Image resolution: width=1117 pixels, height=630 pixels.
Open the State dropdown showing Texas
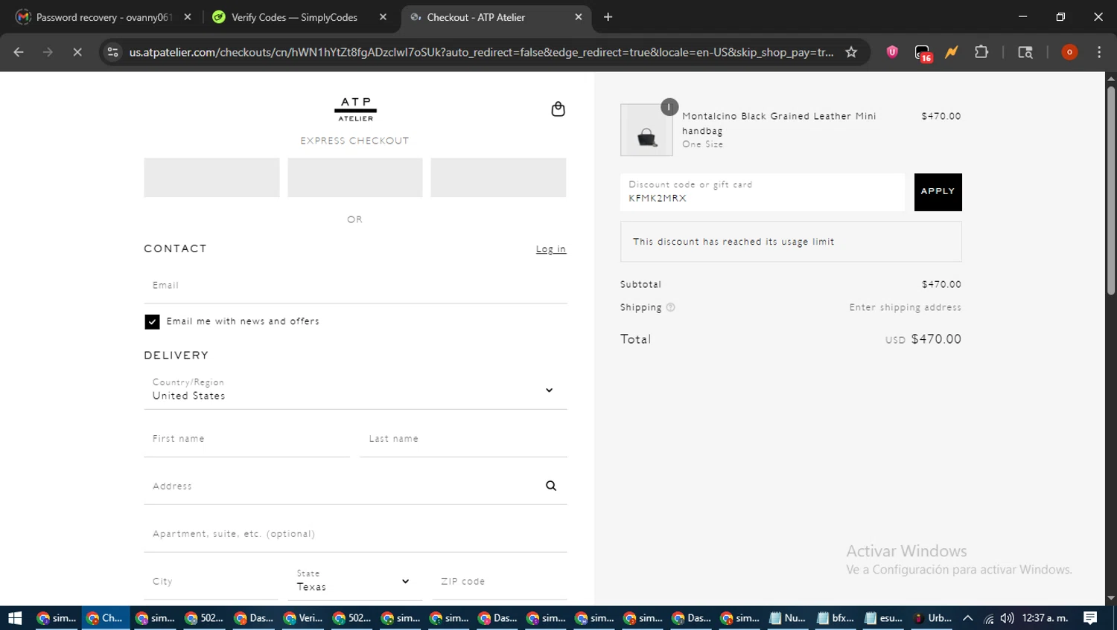(x=354, y=581)
